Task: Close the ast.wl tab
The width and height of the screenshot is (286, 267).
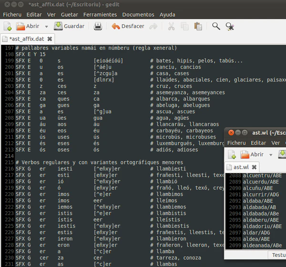Action: coord(254,167)
